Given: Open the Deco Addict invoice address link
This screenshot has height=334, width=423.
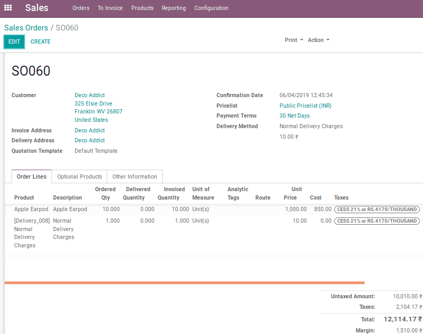Looking at the screenshot, I should click(x=90, y=130).
